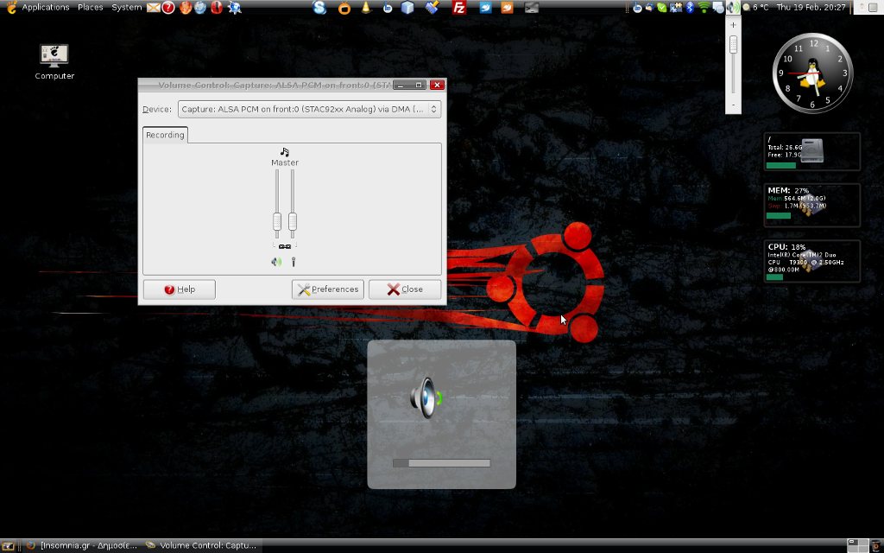Click the Close button in Volume Control
The width and height of the screenshot is (884, 553).
405,289
